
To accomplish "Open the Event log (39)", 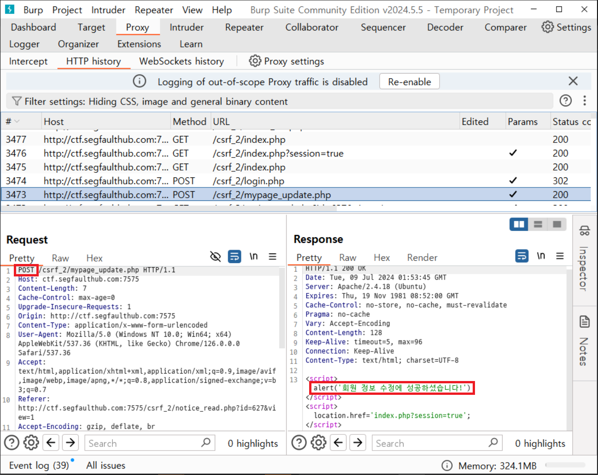I will tap(39, 465).
